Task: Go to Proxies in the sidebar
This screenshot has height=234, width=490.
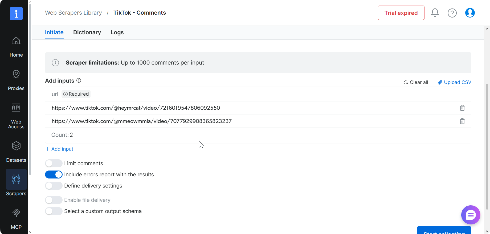Action: [x=16, y=81]
